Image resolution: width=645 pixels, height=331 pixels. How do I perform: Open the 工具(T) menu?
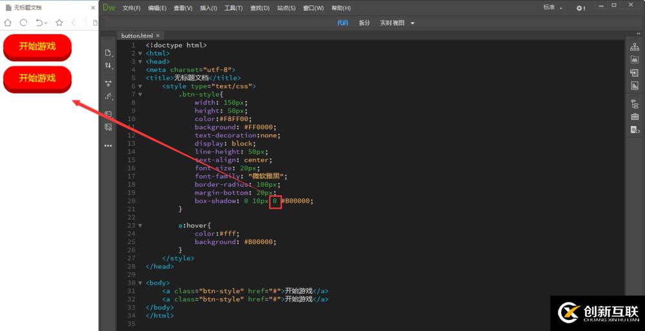pos(233,8)
